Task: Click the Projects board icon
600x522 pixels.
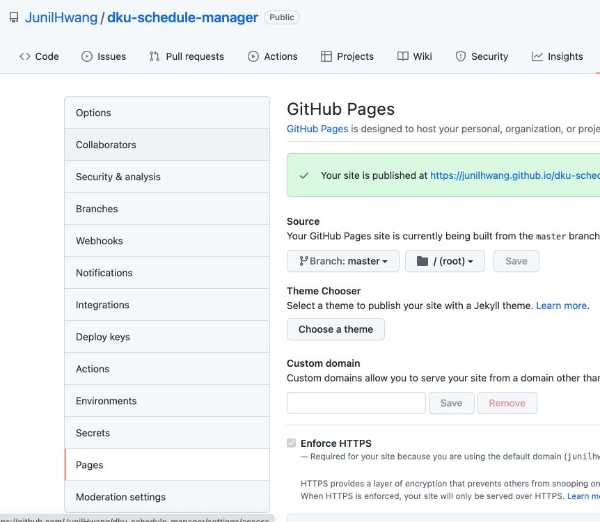Action: click(x=326, y=56)
